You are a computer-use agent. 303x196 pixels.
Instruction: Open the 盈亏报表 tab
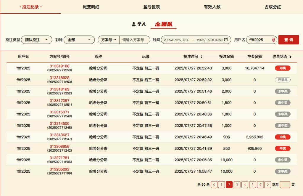tap(151, 7)
